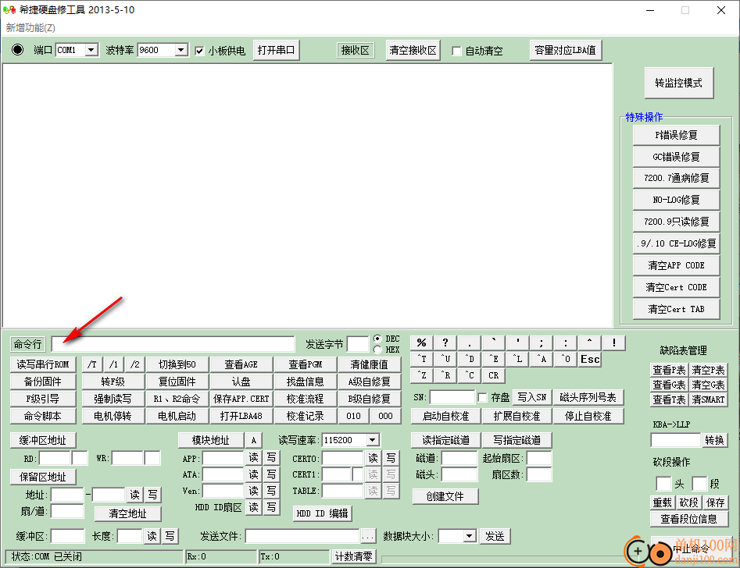Click the /T level button
Viewport: 740px width, 568px height.
92,364
